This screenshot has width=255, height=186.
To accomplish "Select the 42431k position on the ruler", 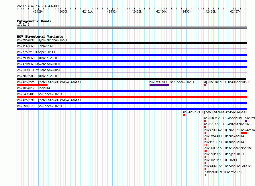I will (87, 11).
